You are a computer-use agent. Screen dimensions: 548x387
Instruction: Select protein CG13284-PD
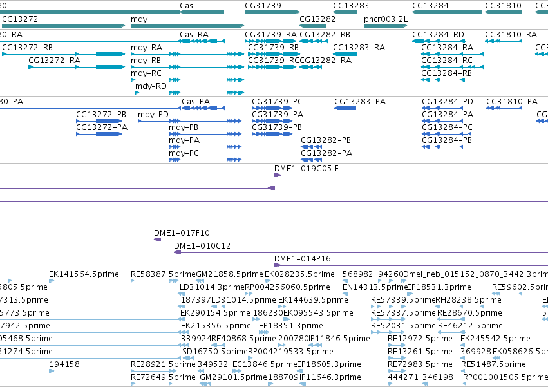(448, 102)
